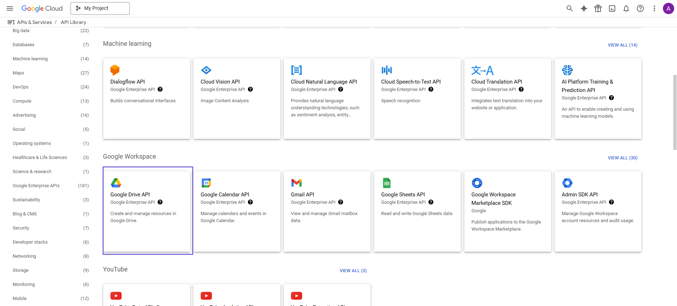Click the page vertical scrollbar
This screenshot has width=677, height=306.
click(x=675, y=112)
